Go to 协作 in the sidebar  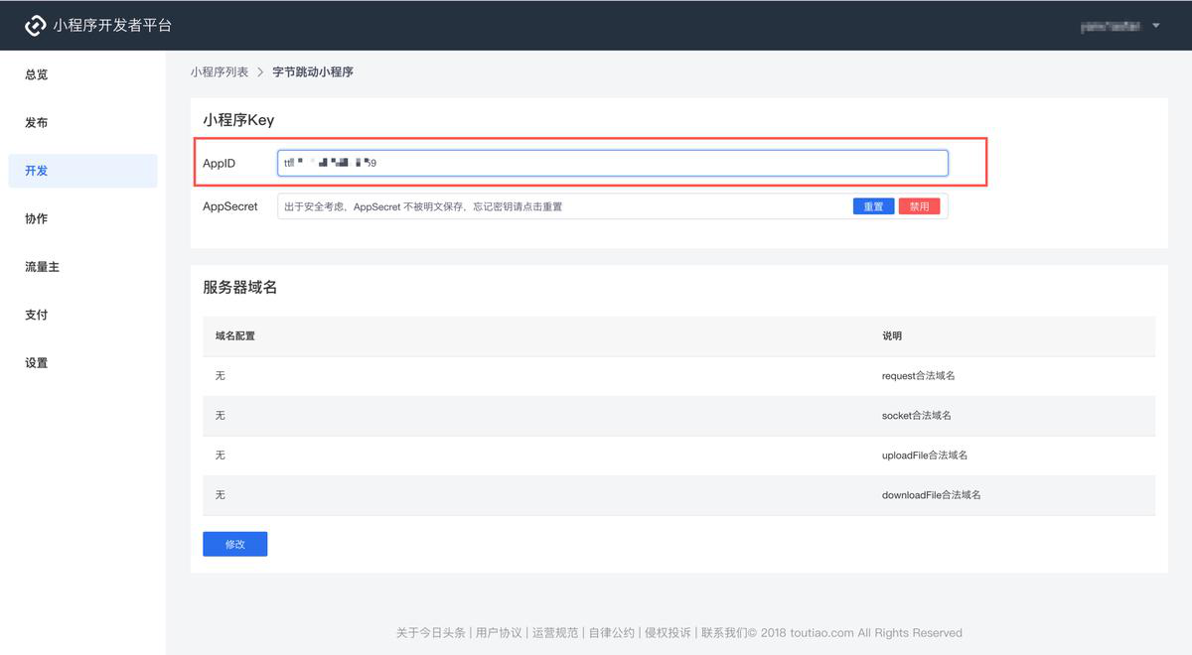[37, 218]
